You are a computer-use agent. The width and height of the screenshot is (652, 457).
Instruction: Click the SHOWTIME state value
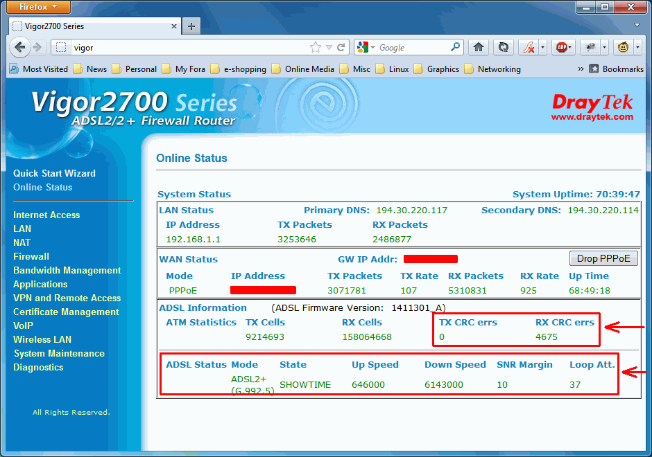(x=305, y=385)
